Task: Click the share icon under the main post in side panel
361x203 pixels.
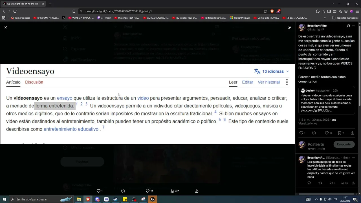Action: pyautogui.click(x=352, y=133)
